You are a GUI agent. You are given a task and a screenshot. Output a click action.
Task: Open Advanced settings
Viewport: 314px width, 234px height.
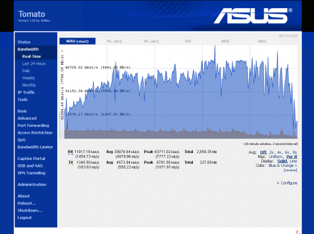[27, 118]
